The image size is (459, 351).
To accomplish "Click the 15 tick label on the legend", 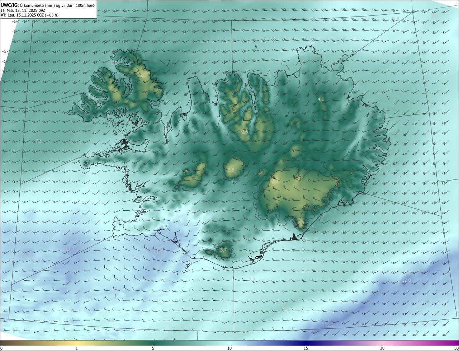I will (x=306, y=348).
